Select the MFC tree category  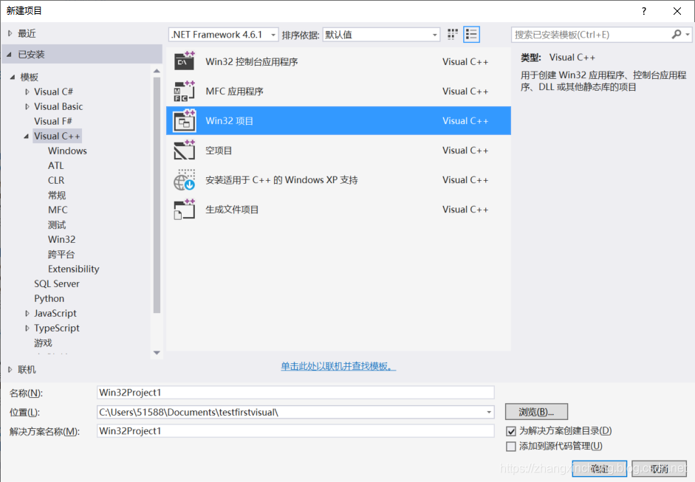pos(58,210)
